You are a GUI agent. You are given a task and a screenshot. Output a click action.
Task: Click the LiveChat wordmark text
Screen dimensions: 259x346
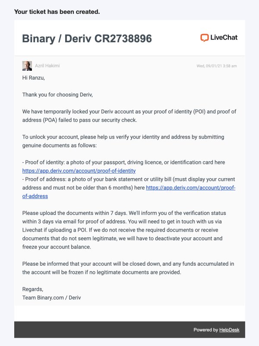(x=224, y=38)
